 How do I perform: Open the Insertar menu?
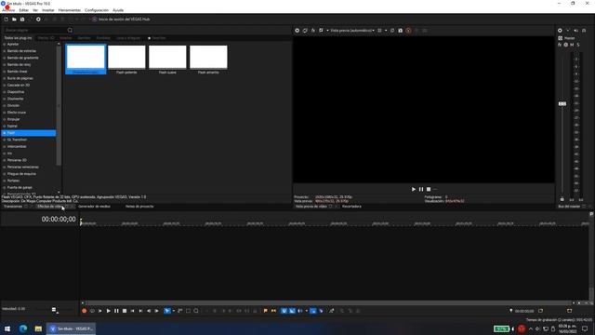click(47, 10)
